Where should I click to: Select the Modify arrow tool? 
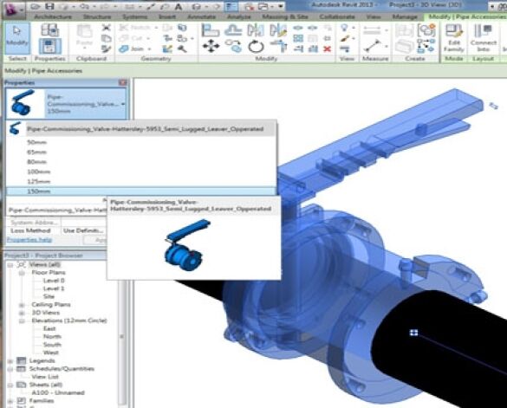coord(17,38)
